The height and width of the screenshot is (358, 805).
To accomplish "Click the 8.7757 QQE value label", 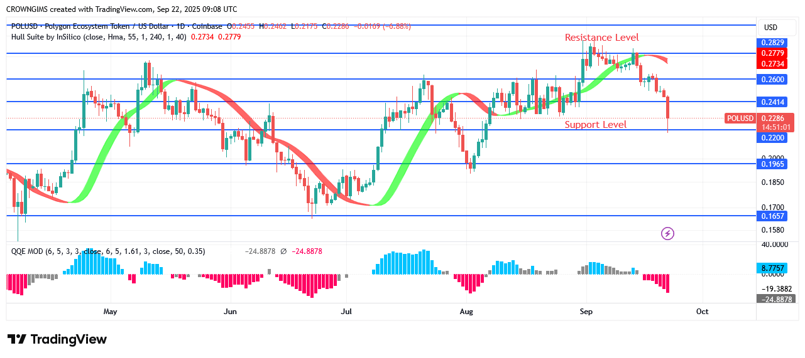I will coord(772,268).
